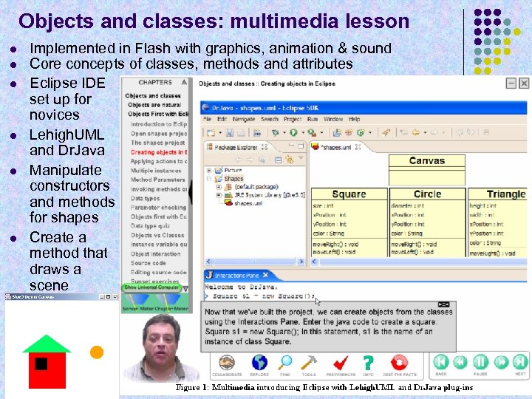Open the Run menu
This screenshot has width=532, height=399.
coord(312,120)
